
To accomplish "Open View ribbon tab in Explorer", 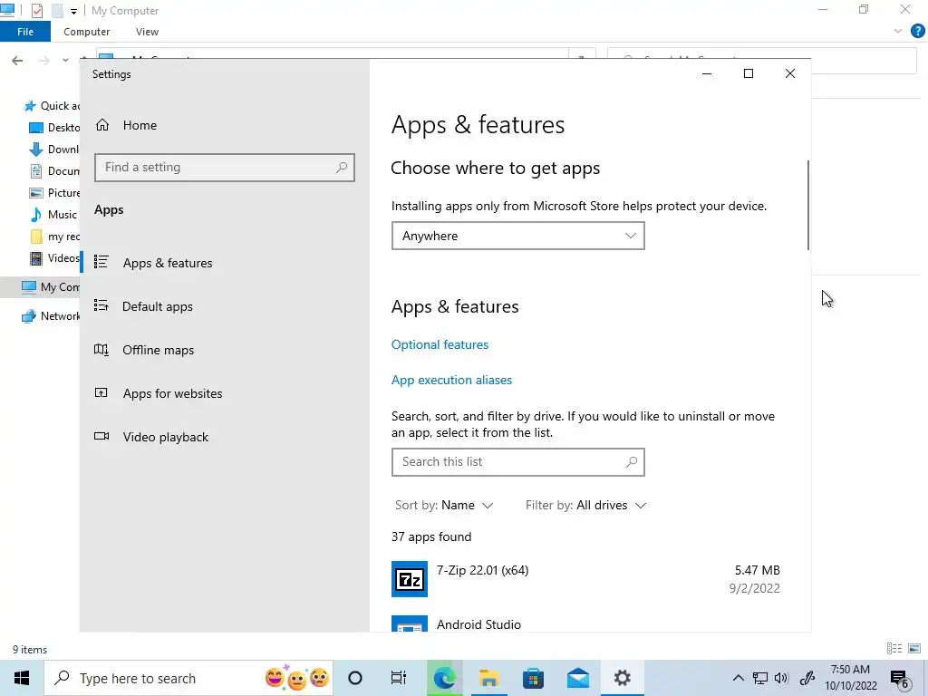I will click(147, 32).
